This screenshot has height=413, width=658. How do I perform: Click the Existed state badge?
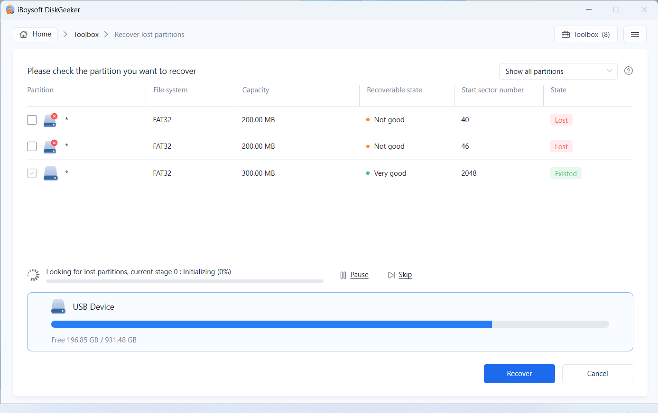565,173
